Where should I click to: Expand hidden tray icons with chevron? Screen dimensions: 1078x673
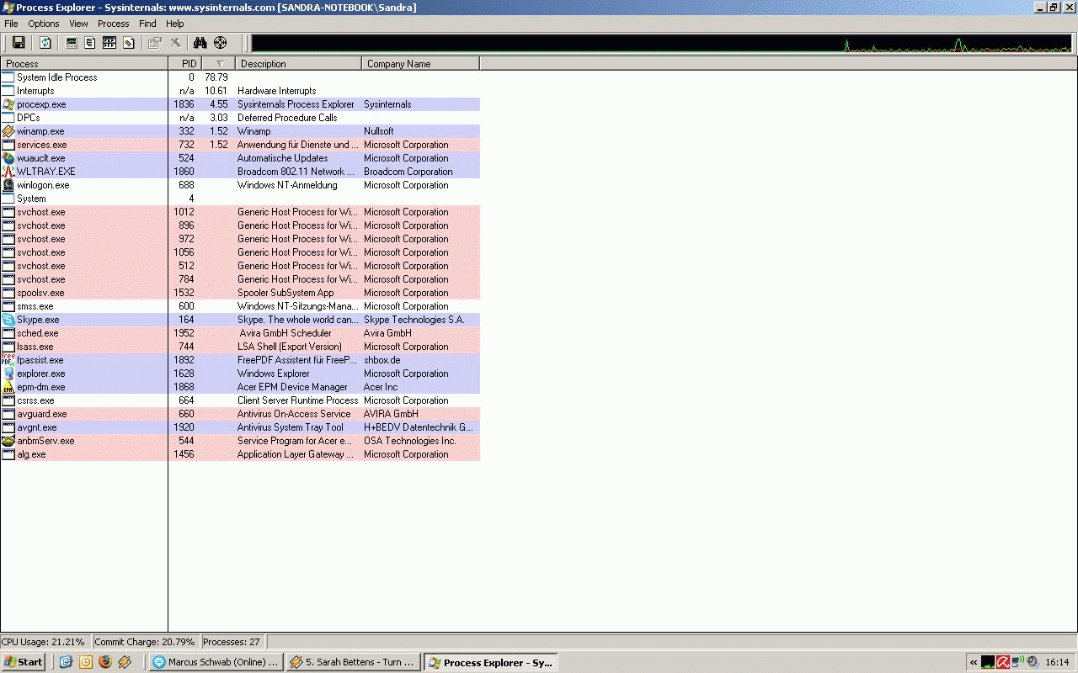click(974, 662)
